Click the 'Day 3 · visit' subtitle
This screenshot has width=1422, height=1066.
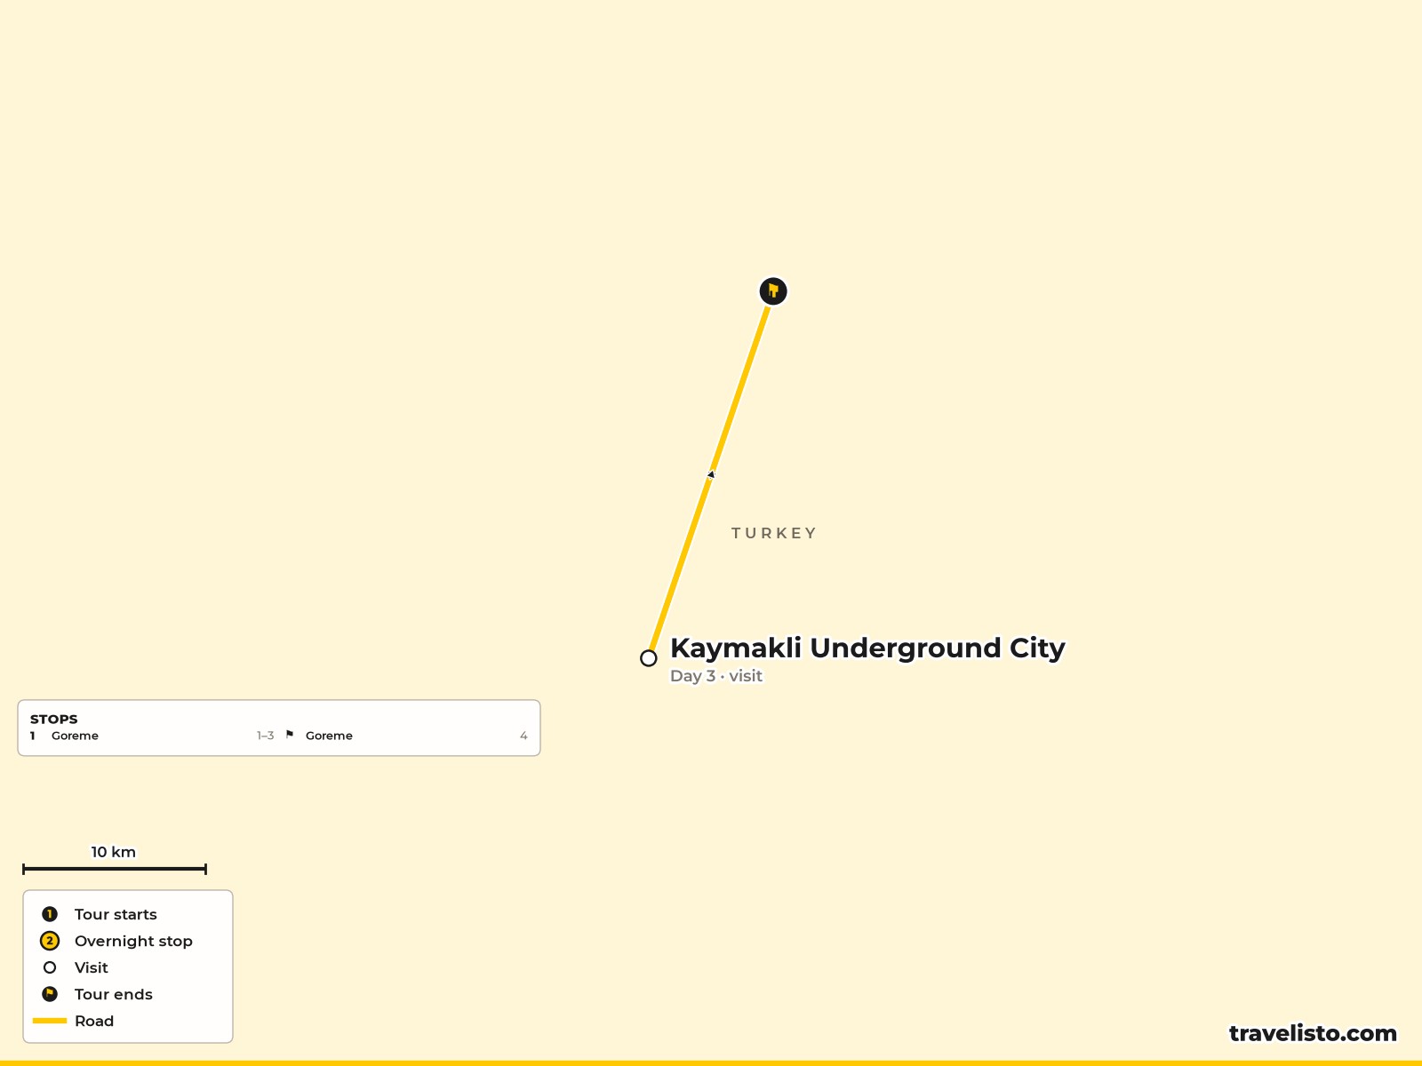click(716, 676)
